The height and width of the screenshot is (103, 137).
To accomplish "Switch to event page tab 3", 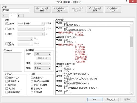I will [x=20, y=16].
